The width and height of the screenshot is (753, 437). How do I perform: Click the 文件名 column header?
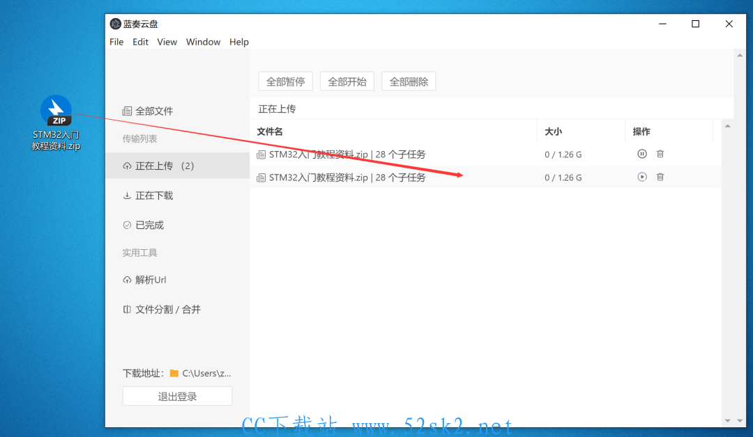tap(269, 132)
